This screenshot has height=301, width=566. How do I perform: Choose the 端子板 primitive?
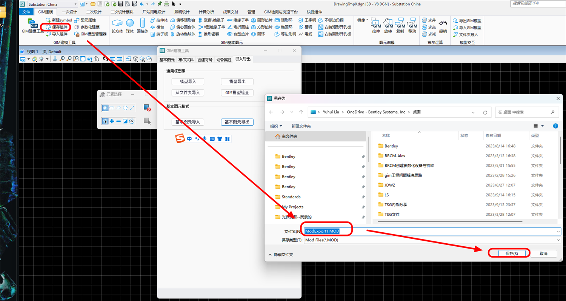159,34
